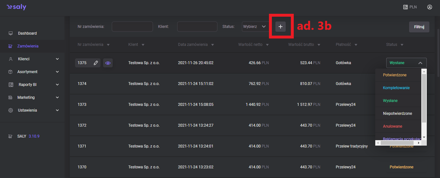Image resolution: width=440 pixels, height=178 pixels.
Task: Click the Nr zamówienia filter input field
Action: tap(132, 27)
